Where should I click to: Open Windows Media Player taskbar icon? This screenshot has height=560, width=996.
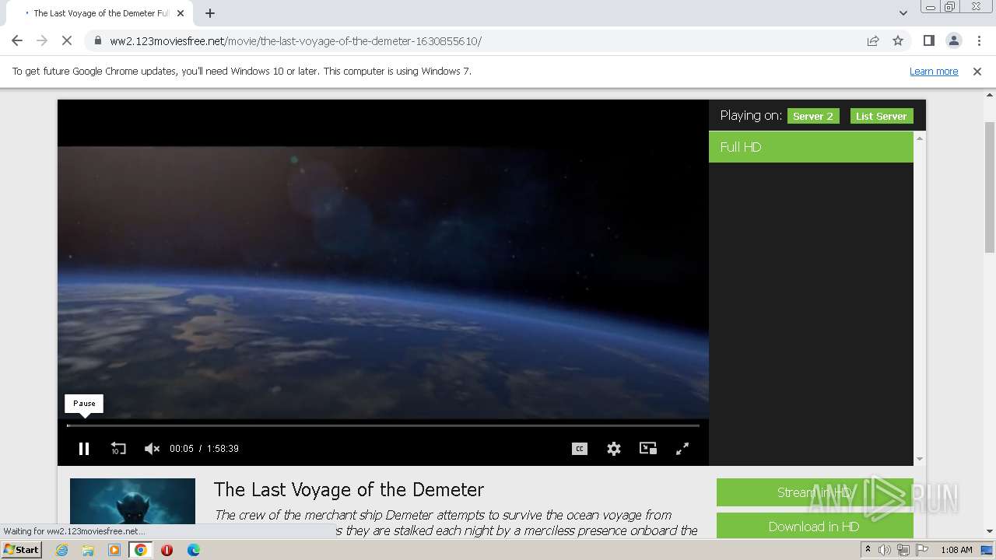(x=114, y=550)
